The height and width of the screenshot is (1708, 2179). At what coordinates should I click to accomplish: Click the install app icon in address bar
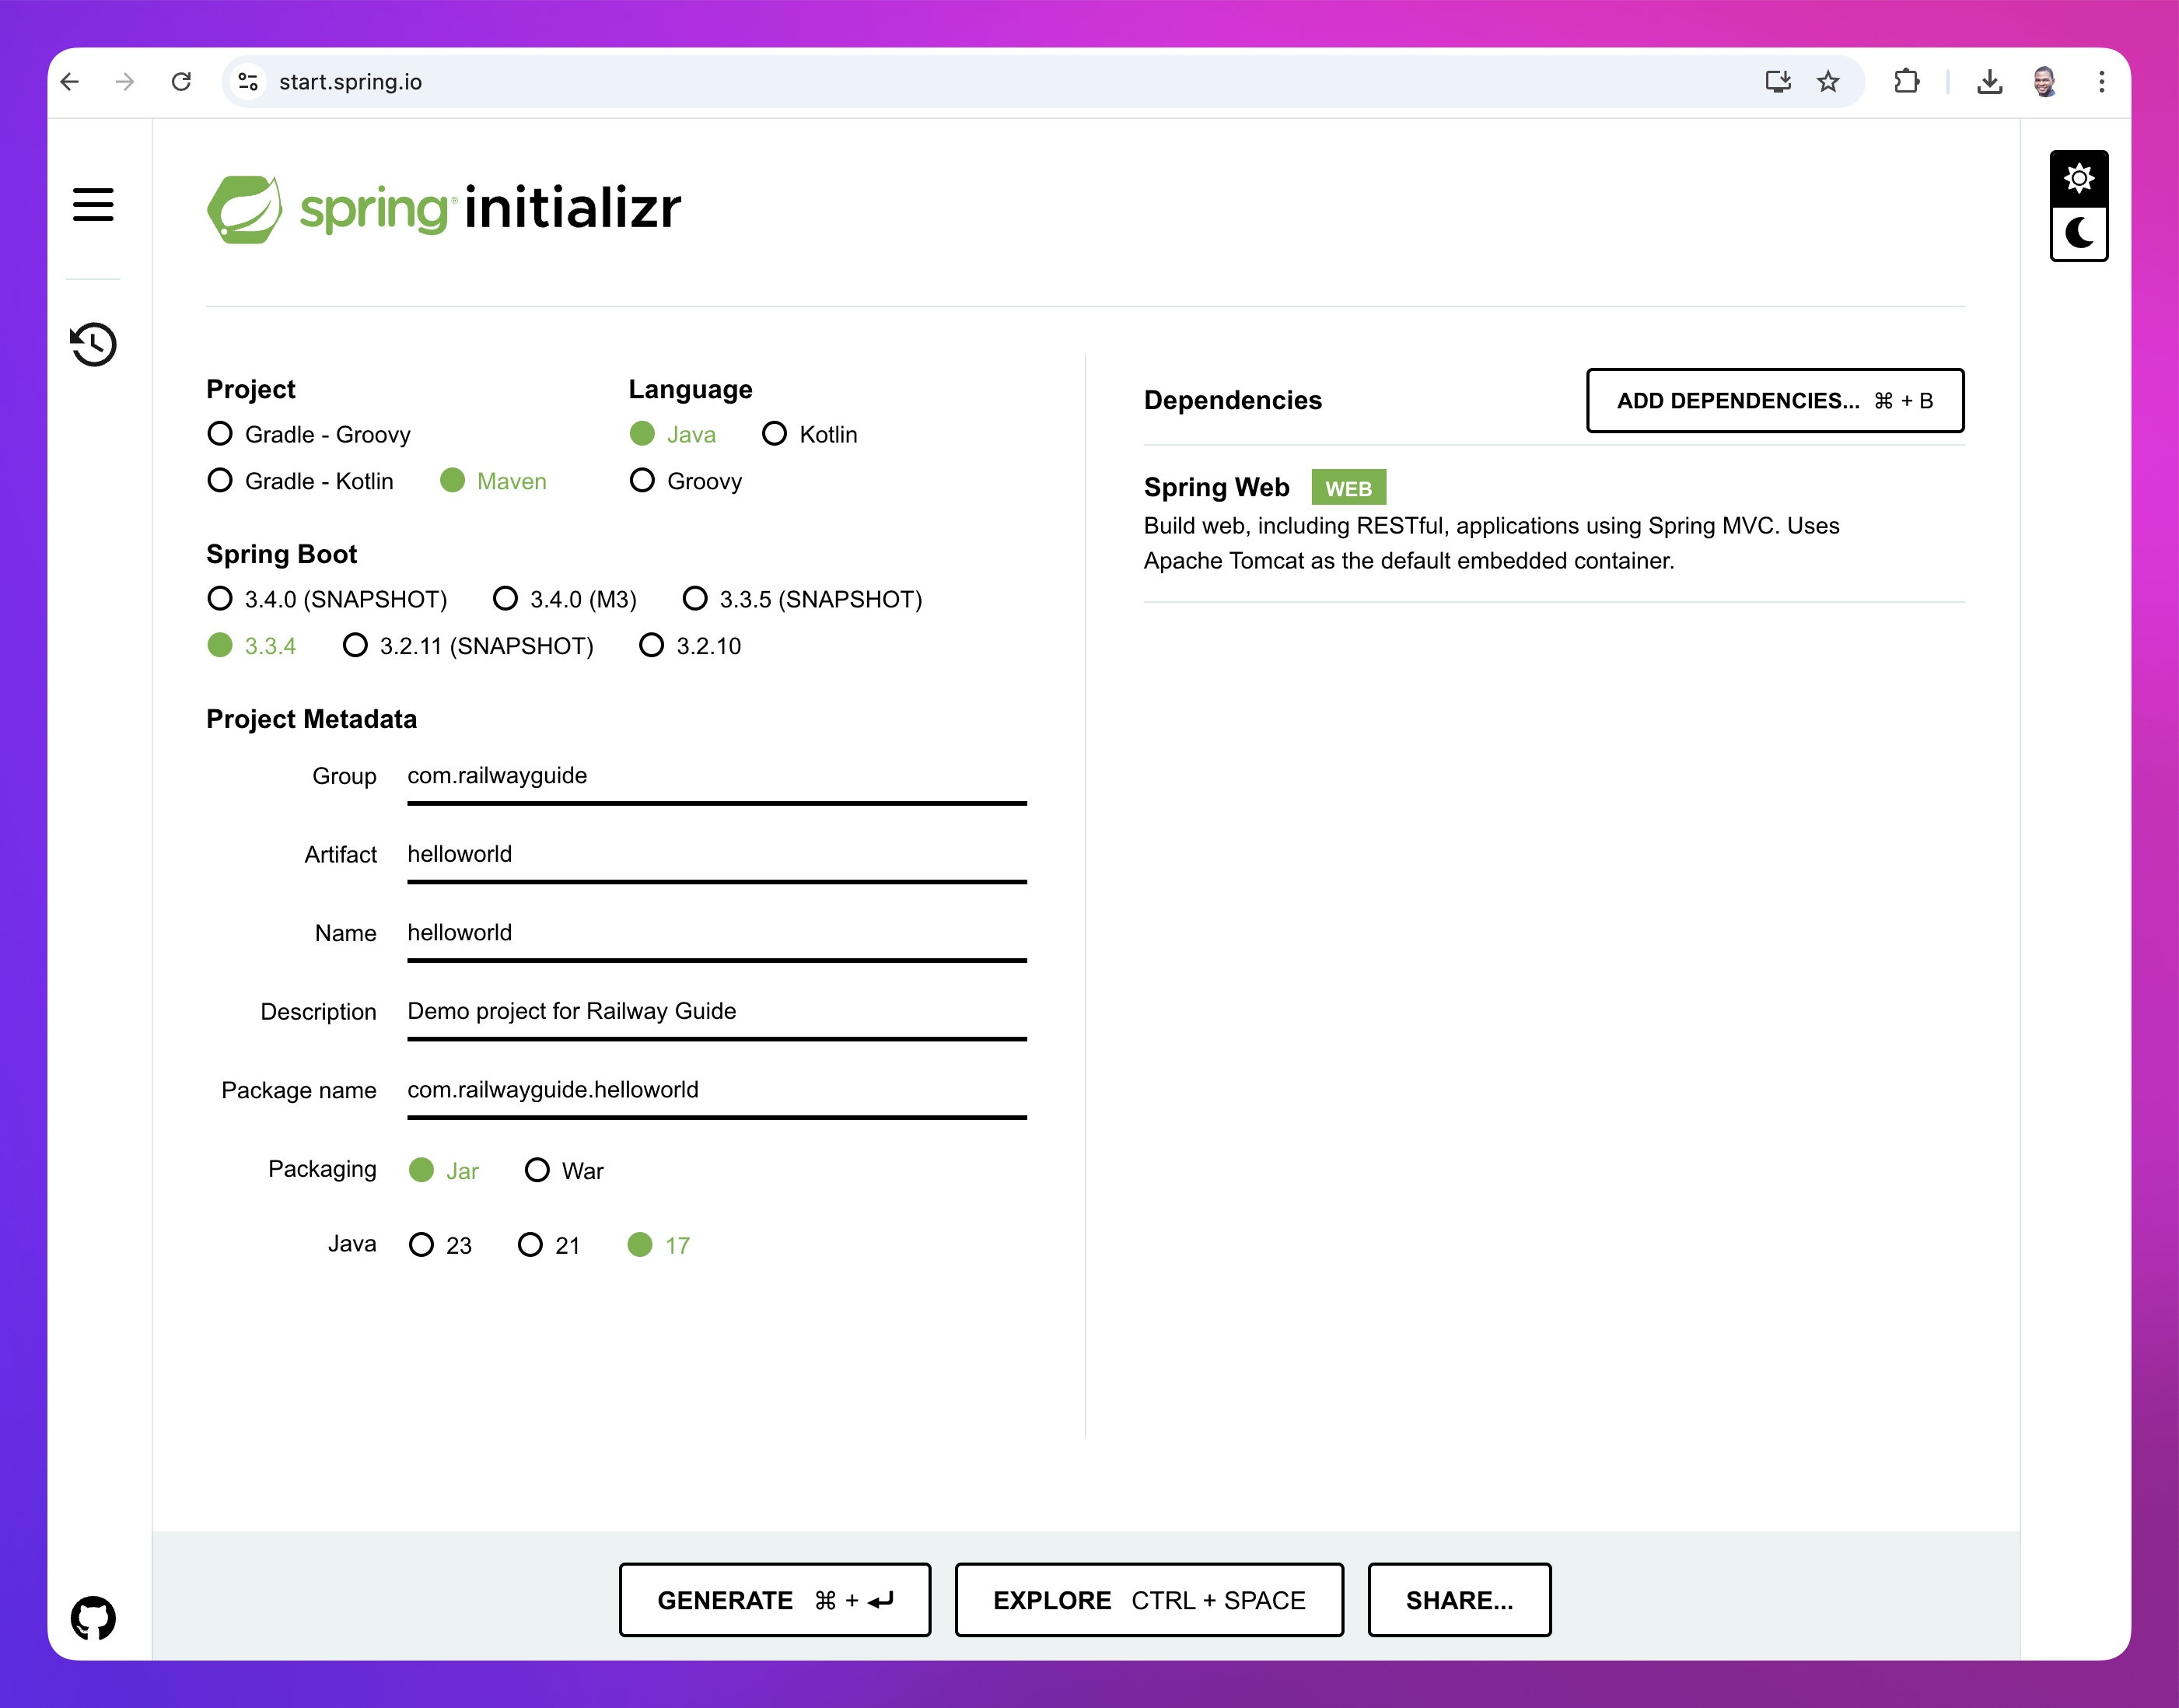tap(1777, 82)
